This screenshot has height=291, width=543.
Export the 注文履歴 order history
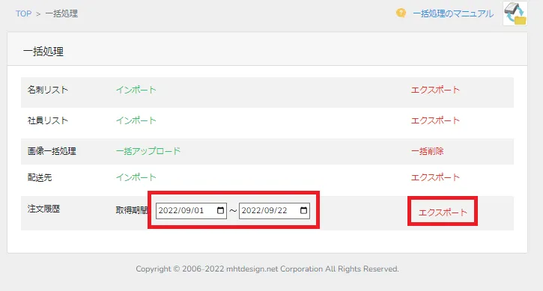coord(443,212)
